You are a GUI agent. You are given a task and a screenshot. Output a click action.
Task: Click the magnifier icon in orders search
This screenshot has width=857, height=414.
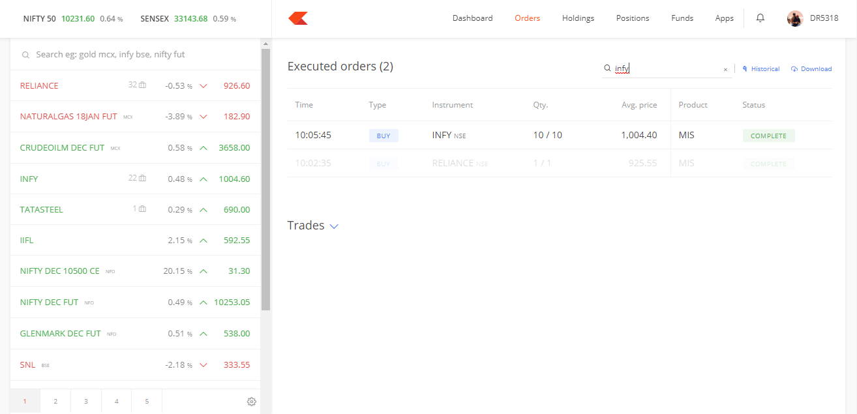coord(607,68)
